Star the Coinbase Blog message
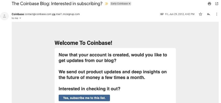 [x=201, y=14]
